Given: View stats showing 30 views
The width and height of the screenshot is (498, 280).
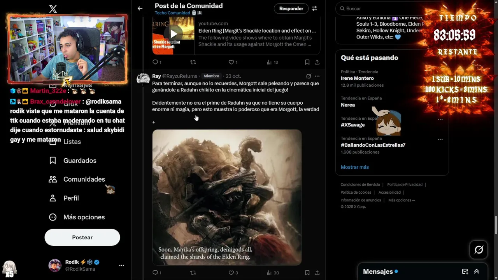Looking at the screenshot, I should point(272,273).
